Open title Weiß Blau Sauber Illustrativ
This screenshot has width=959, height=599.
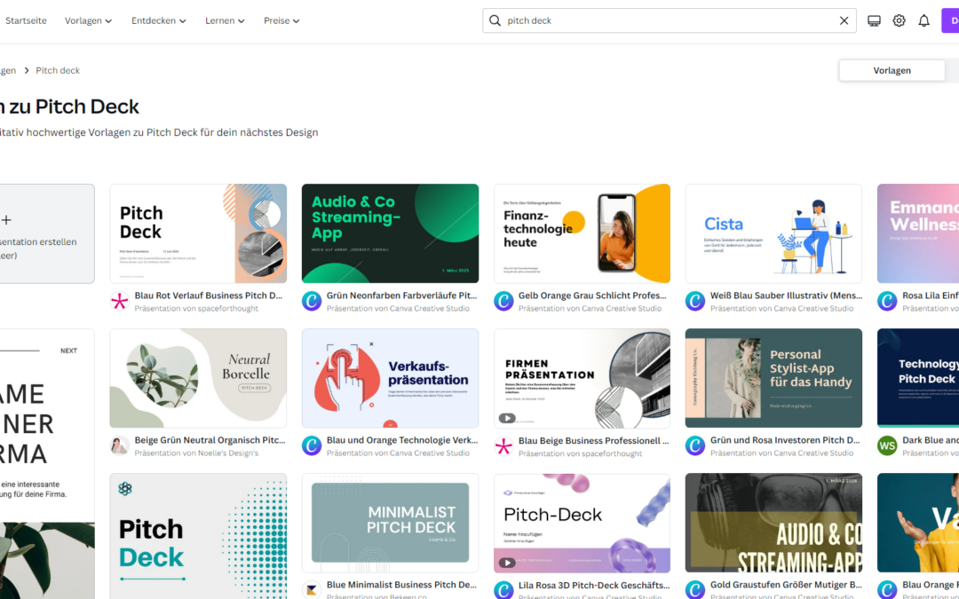786,296
